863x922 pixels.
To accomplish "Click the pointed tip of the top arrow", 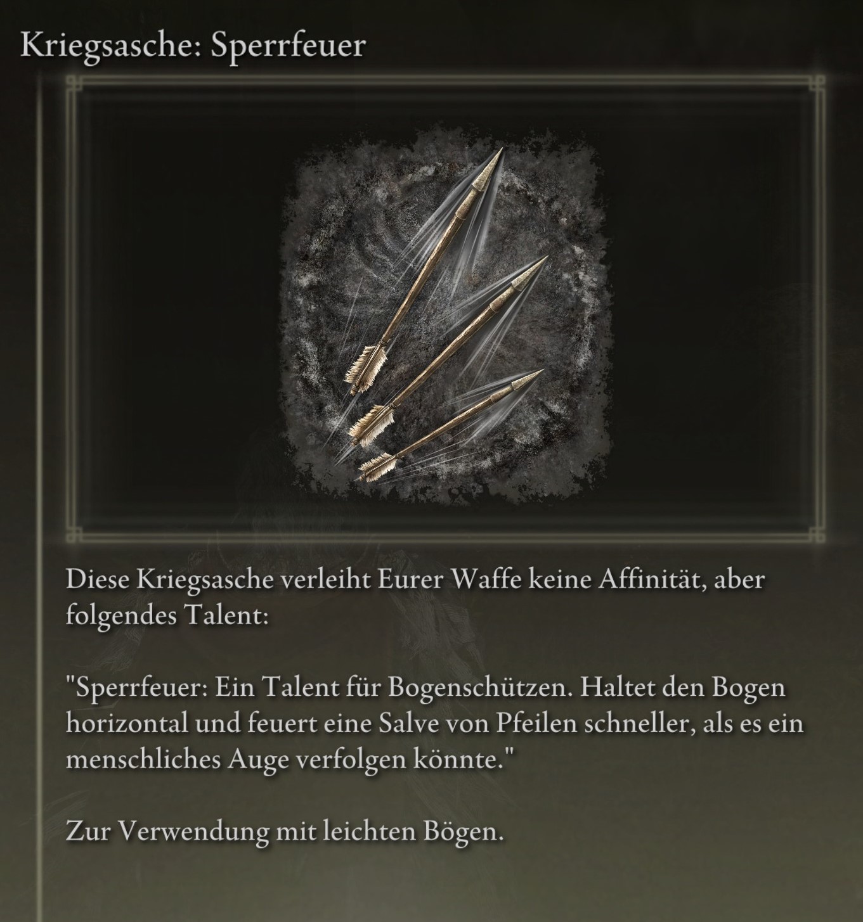I will 490,169.
